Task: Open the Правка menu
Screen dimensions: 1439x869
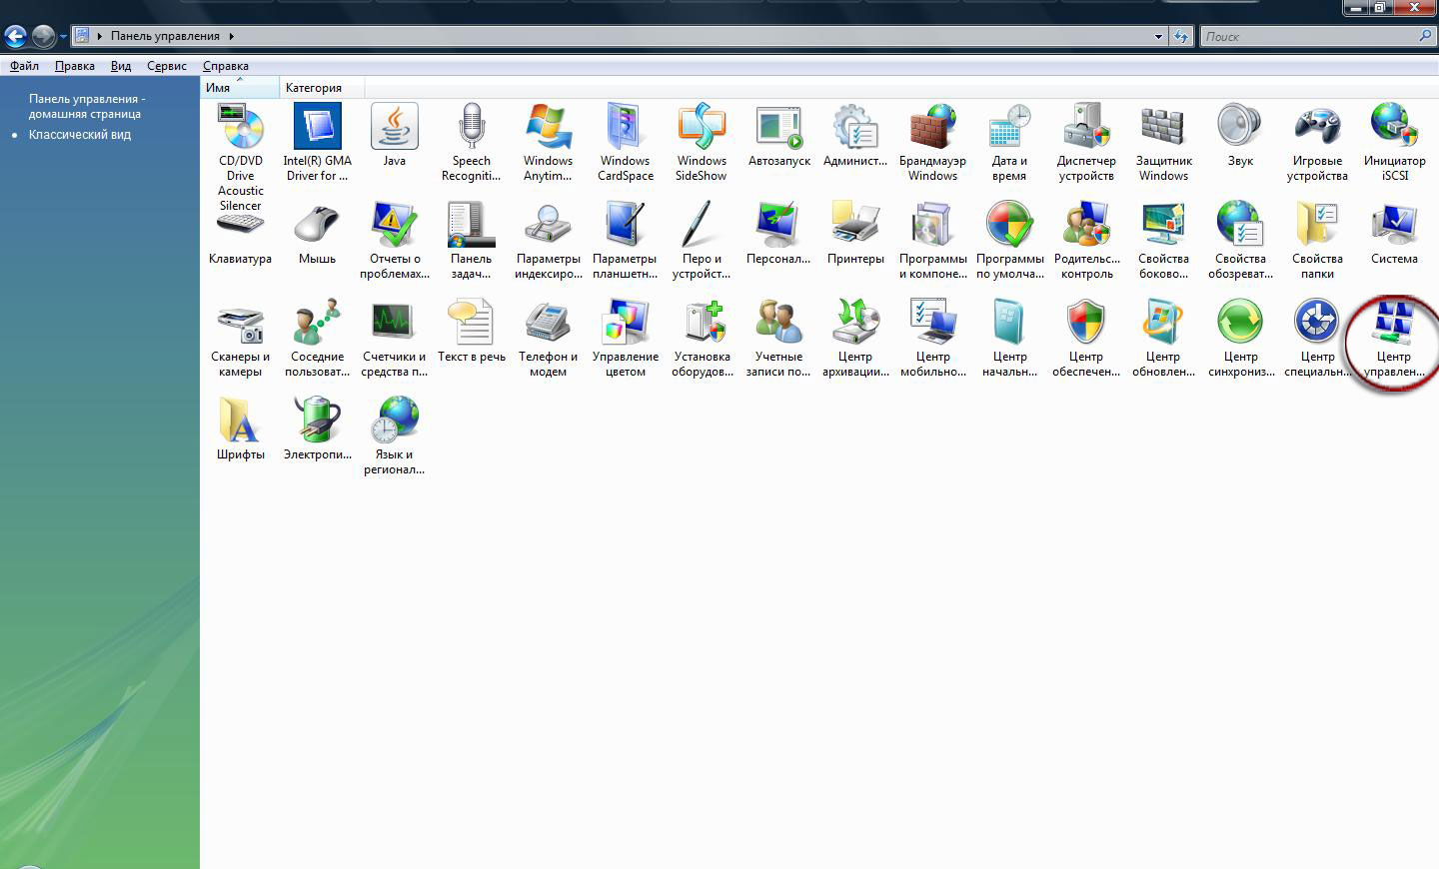Action: (x=75, y=66)
